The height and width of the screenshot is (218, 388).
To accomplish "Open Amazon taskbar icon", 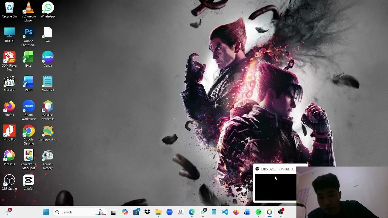I will tap(181, 212).
